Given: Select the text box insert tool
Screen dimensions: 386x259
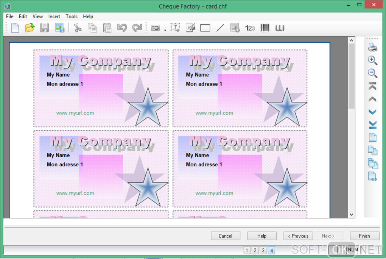Looking at the screenshot, I should [175, 28].
